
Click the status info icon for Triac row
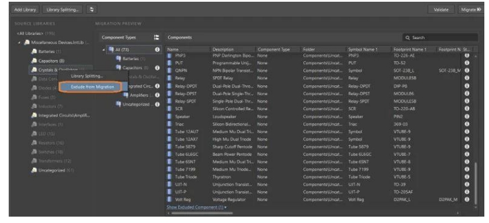tap(467, 124)
